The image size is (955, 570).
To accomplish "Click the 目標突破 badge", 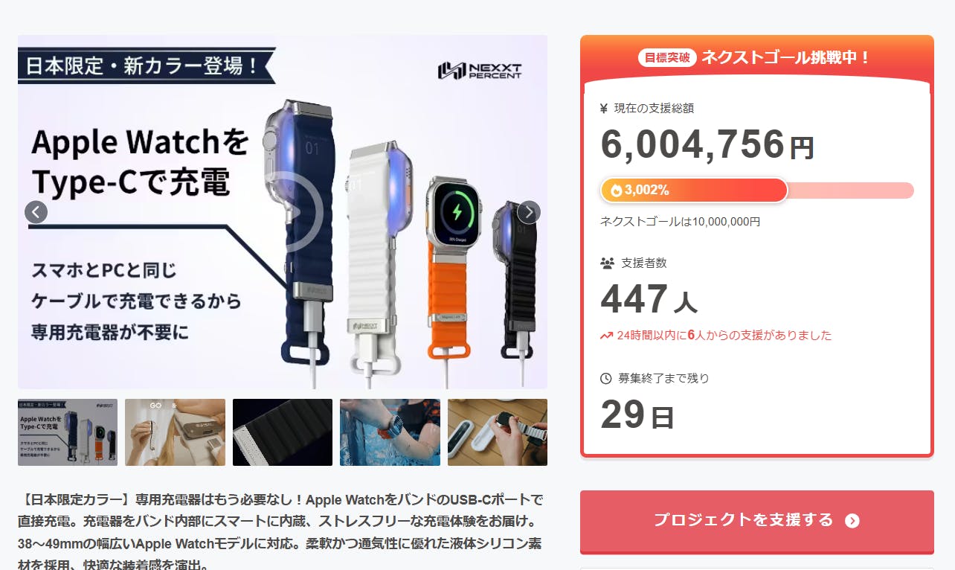I will coord(667,57).
